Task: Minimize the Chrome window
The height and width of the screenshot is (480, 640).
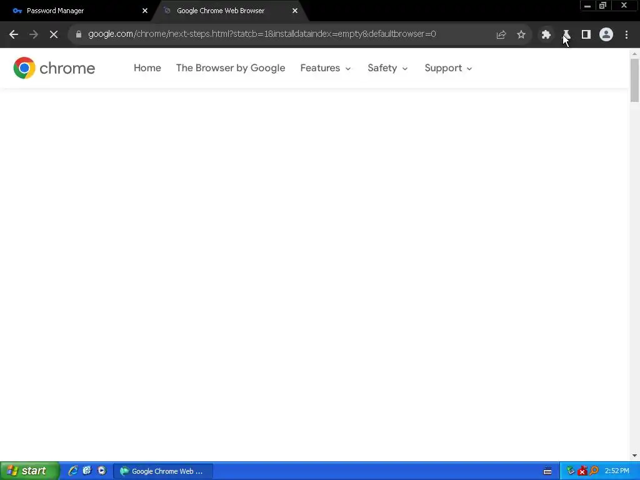Action: point(587,6)
